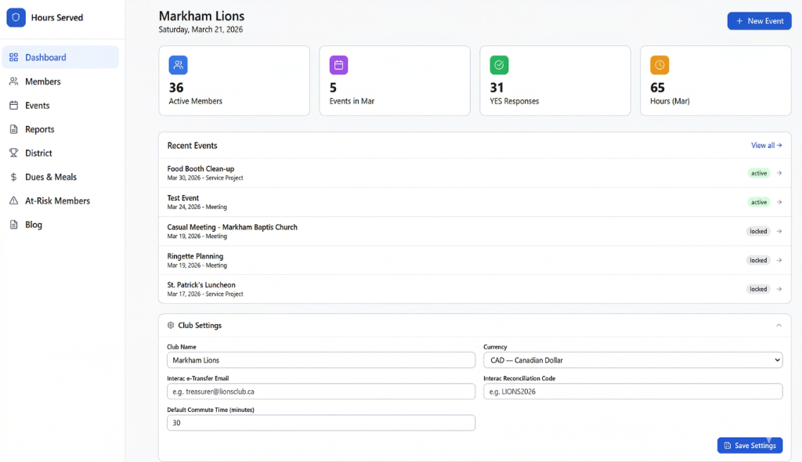The width and height of the screenshot is (802, 462).
Task: Click the 65 Hours (Mar) value
Action: (x=657, y=88)
